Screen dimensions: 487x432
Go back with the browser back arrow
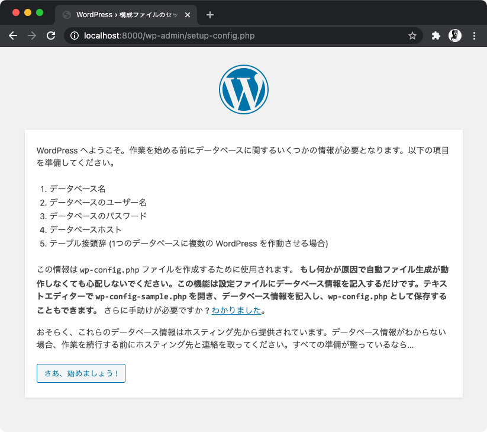click(13, 36)
